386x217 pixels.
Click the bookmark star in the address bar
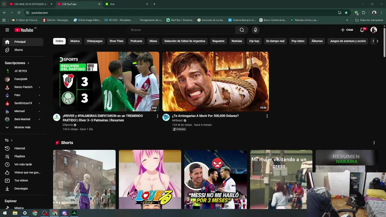(346, 13)
